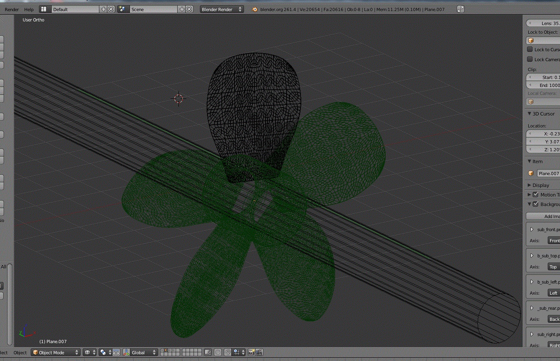Toggle lock camera and layers to scene
Screen dimensions: 560x361
coord(207,352)
